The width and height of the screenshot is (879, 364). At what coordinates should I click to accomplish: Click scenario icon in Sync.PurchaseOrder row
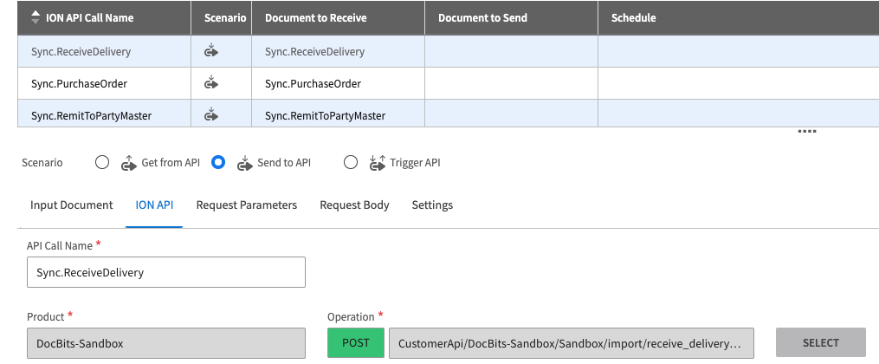pos(210,84)
